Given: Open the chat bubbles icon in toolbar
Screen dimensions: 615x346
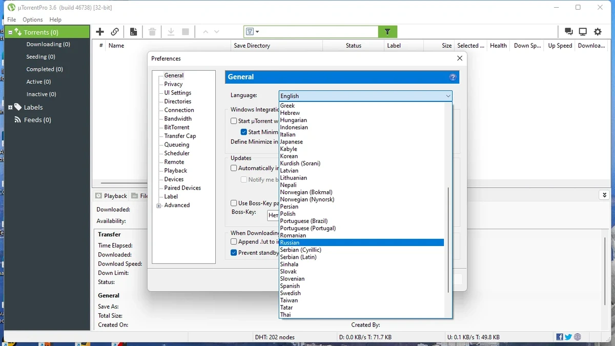Looking at the screenshot, I should point(568,32).
